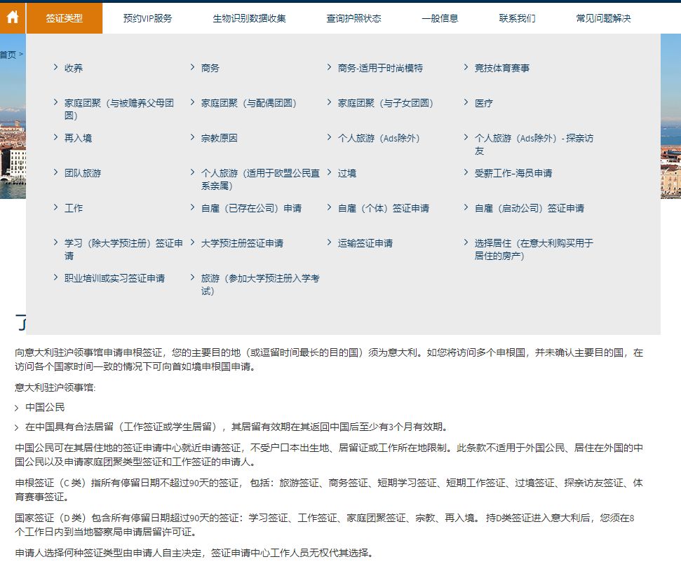Viewport: 681px width, 564px height.
Task: Click the chevron arrow before 过境
Action: pyautogui.click(x=329, y=172)
